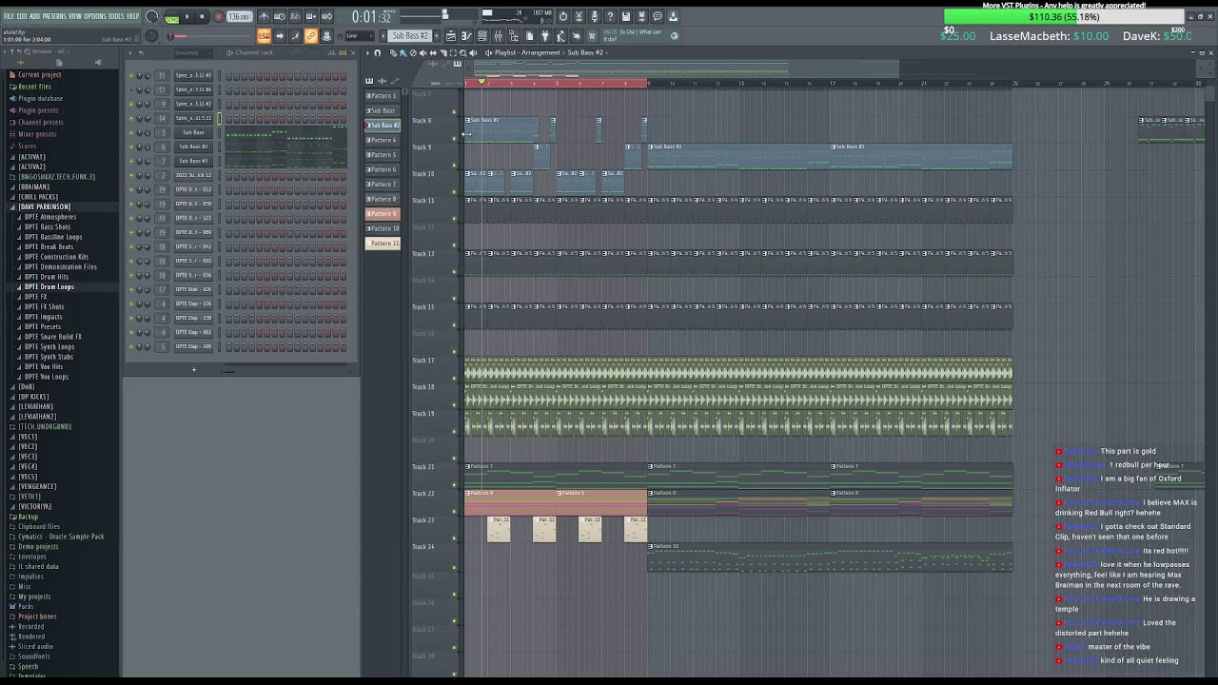The image size is (1218, 685).
Task: Toggle mute LED for DPTE Ride channel
Action: click(x=131, y=290)
